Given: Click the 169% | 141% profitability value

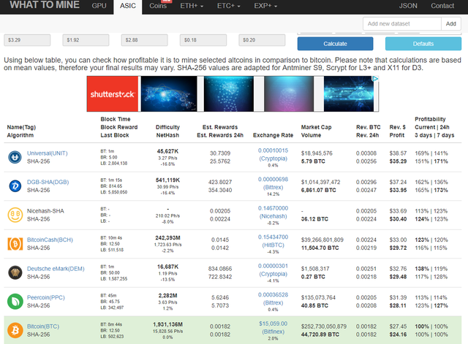Looking at the screenshot, I should click(431, 153).
